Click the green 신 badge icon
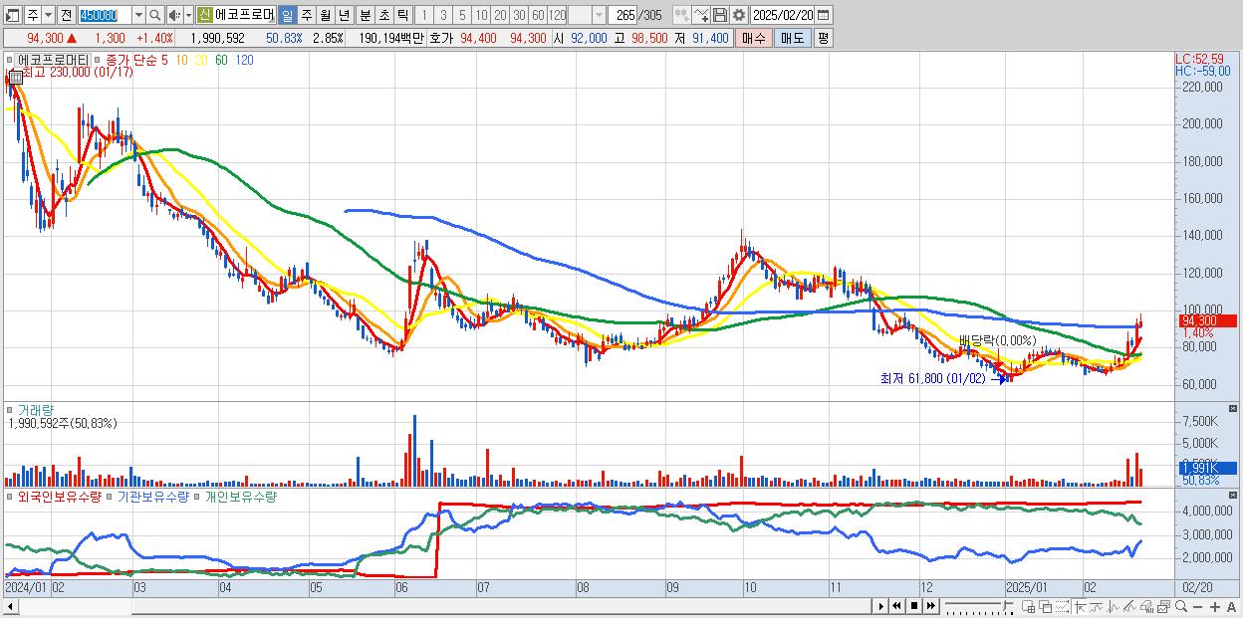 204,15
